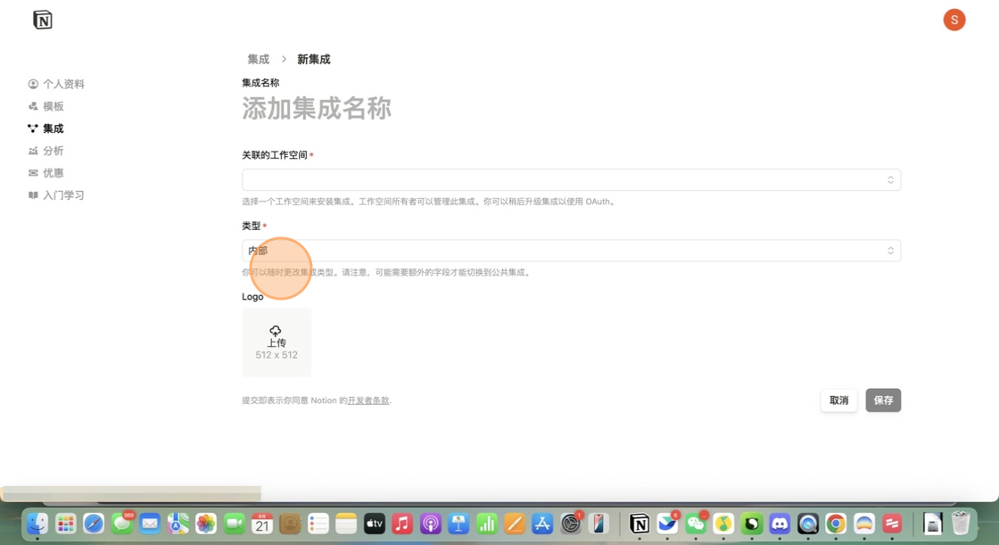
Task: Open Discord in the Dock
Action: tap(780, 524)
